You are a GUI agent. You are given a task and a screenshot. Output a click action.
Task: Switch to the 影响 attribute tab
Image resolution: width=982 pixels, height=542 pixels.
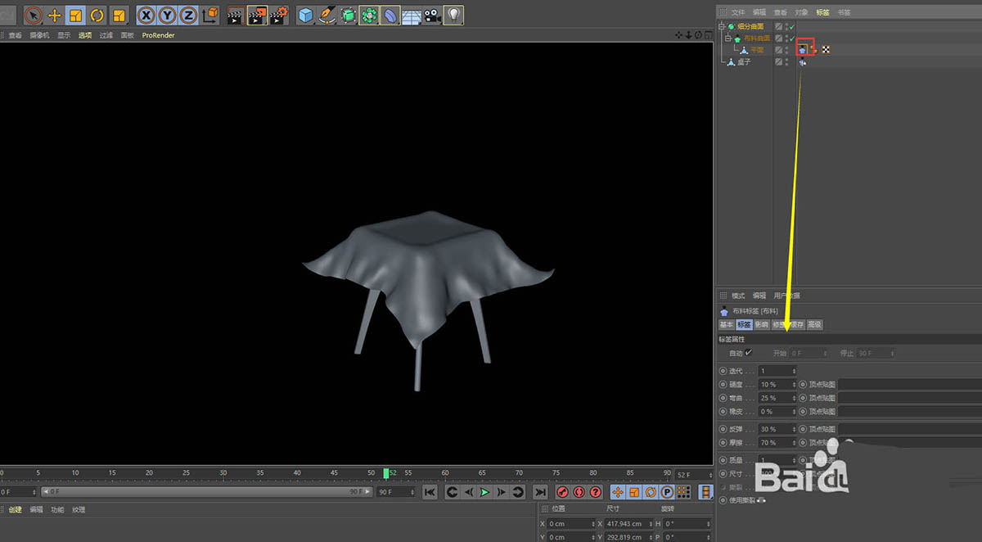point(762,325)
